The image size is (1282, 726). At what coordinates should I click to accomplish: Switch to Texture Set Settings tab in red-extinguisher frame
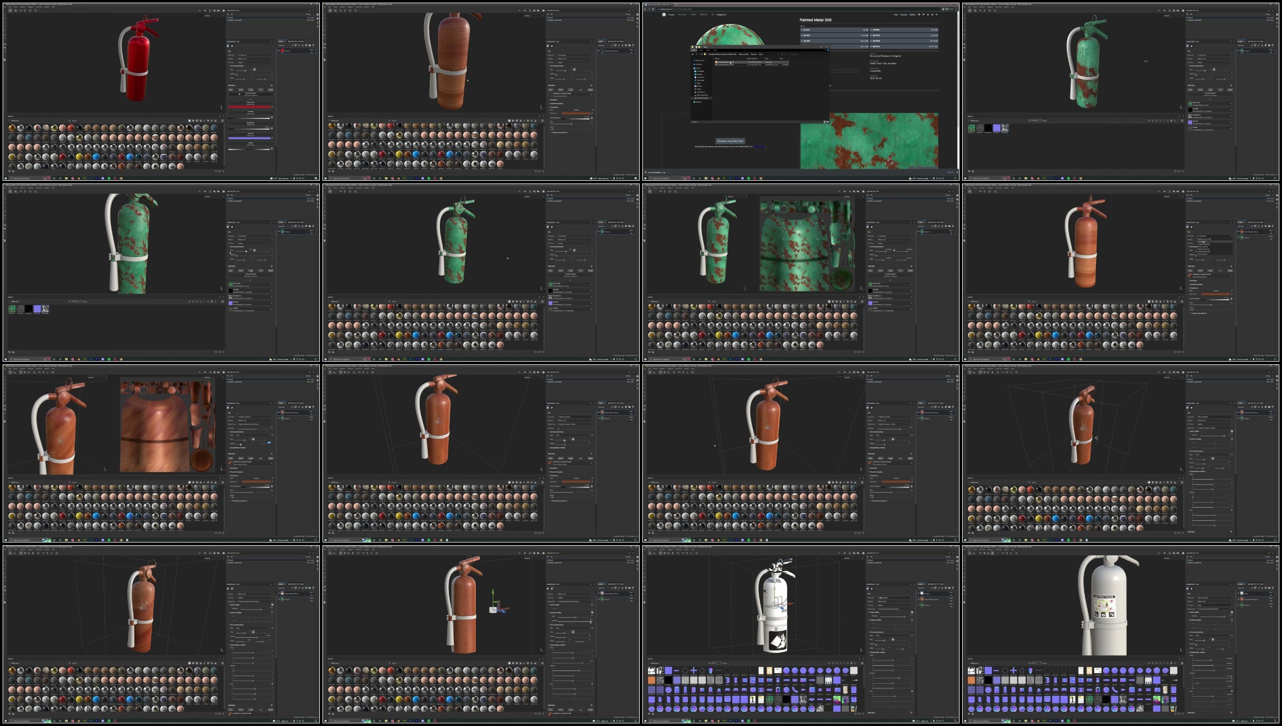tap(297, 41)
